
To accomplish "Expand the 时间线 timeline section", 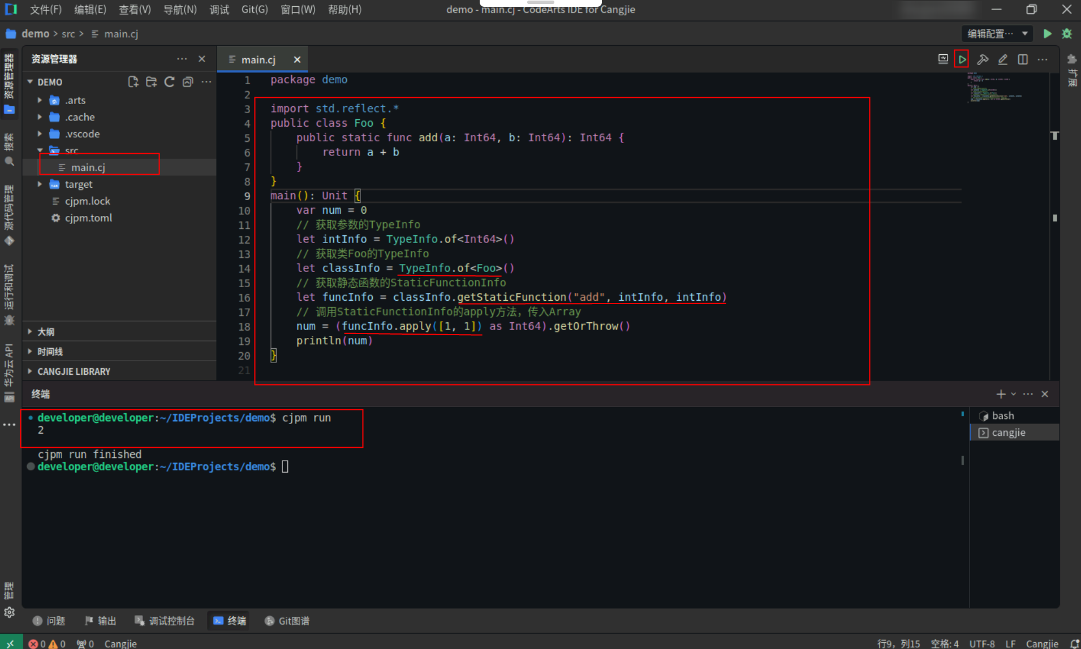I will (119, 352).
